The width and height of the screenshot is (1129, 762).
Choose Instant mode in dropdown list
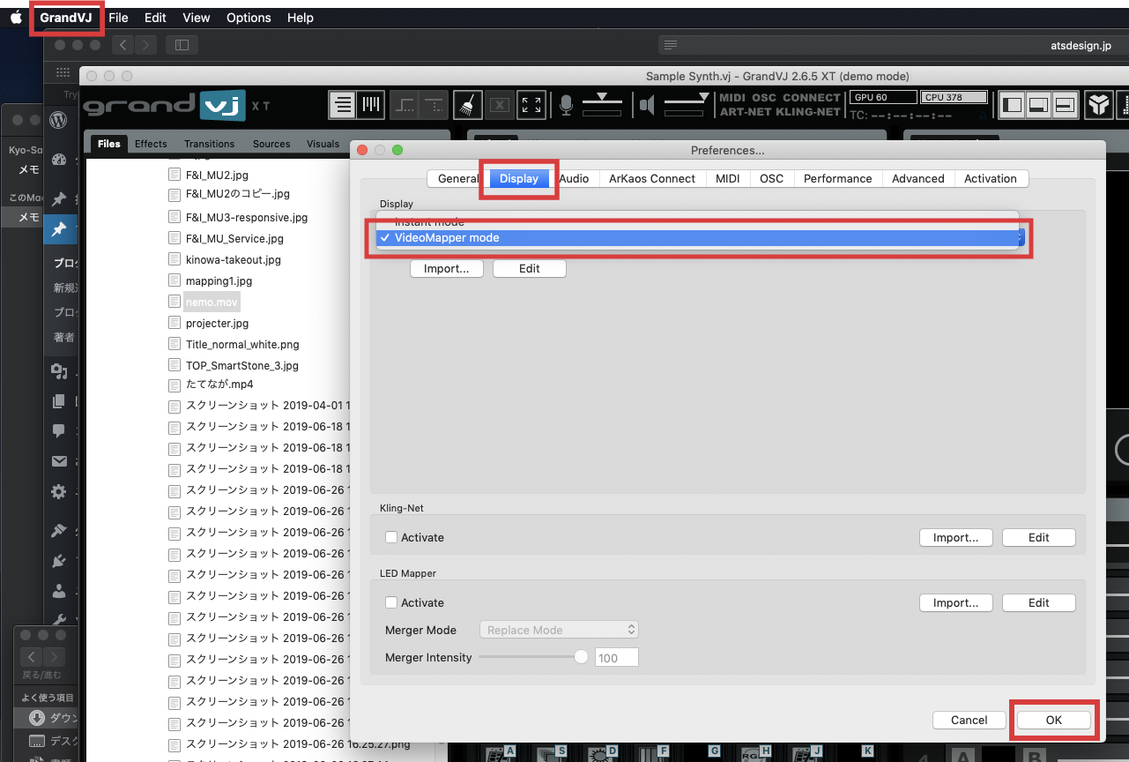point(697,221)
